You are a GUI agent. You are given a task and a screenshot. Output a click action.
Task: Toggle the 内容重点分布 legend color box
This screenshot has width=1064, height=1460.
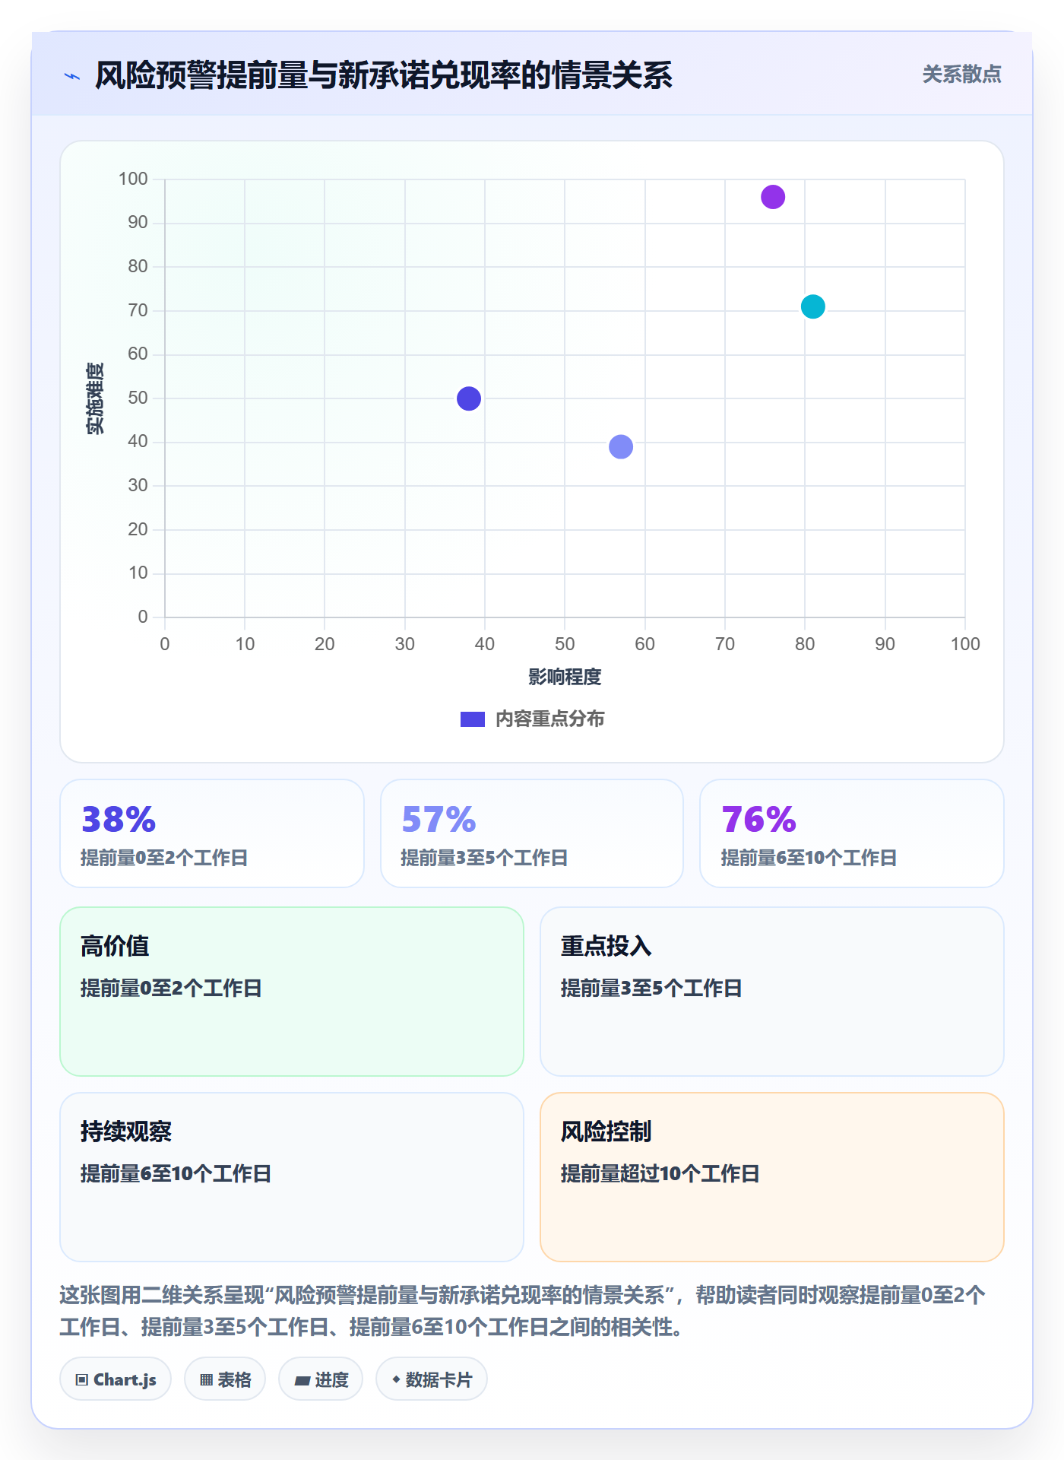pyautogui.click(x=473, y=719)
